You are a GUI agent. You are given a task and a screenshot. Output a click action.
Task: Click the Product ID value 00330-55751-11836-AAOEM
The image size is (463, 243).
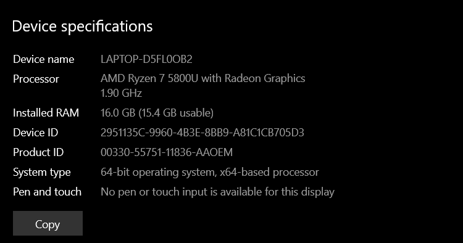tap(167, 152)
